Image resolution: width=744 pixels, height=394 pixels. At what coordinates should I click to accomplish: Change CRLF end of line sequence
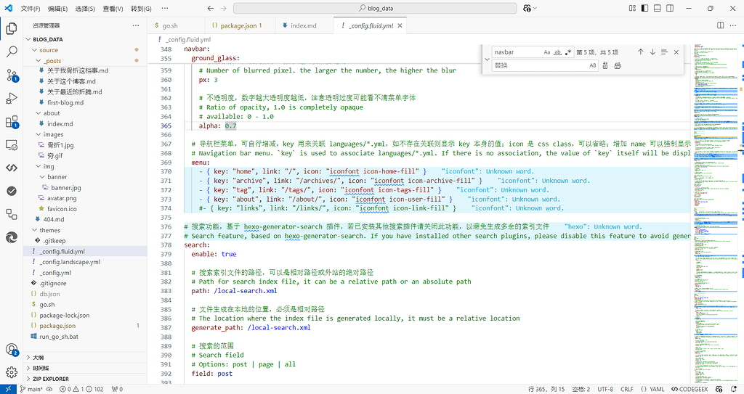click(627, 389)
